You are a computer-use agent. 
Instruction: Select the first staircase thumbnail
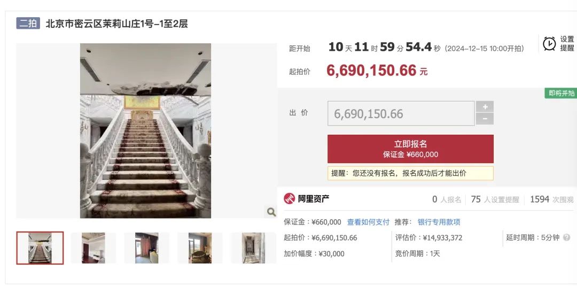[40, 248]
